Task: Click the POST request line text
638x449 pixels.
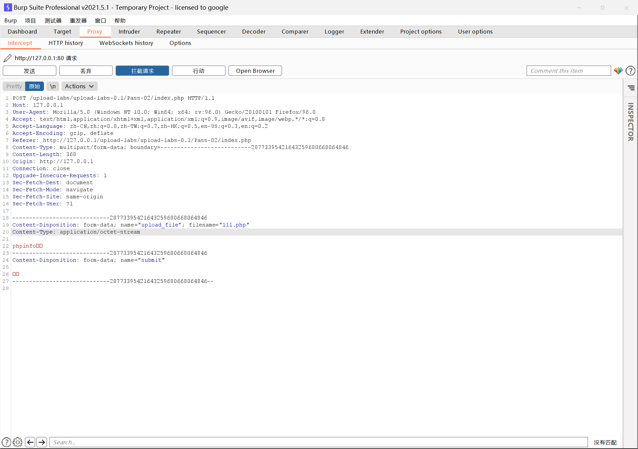Action: coord(113,98)
